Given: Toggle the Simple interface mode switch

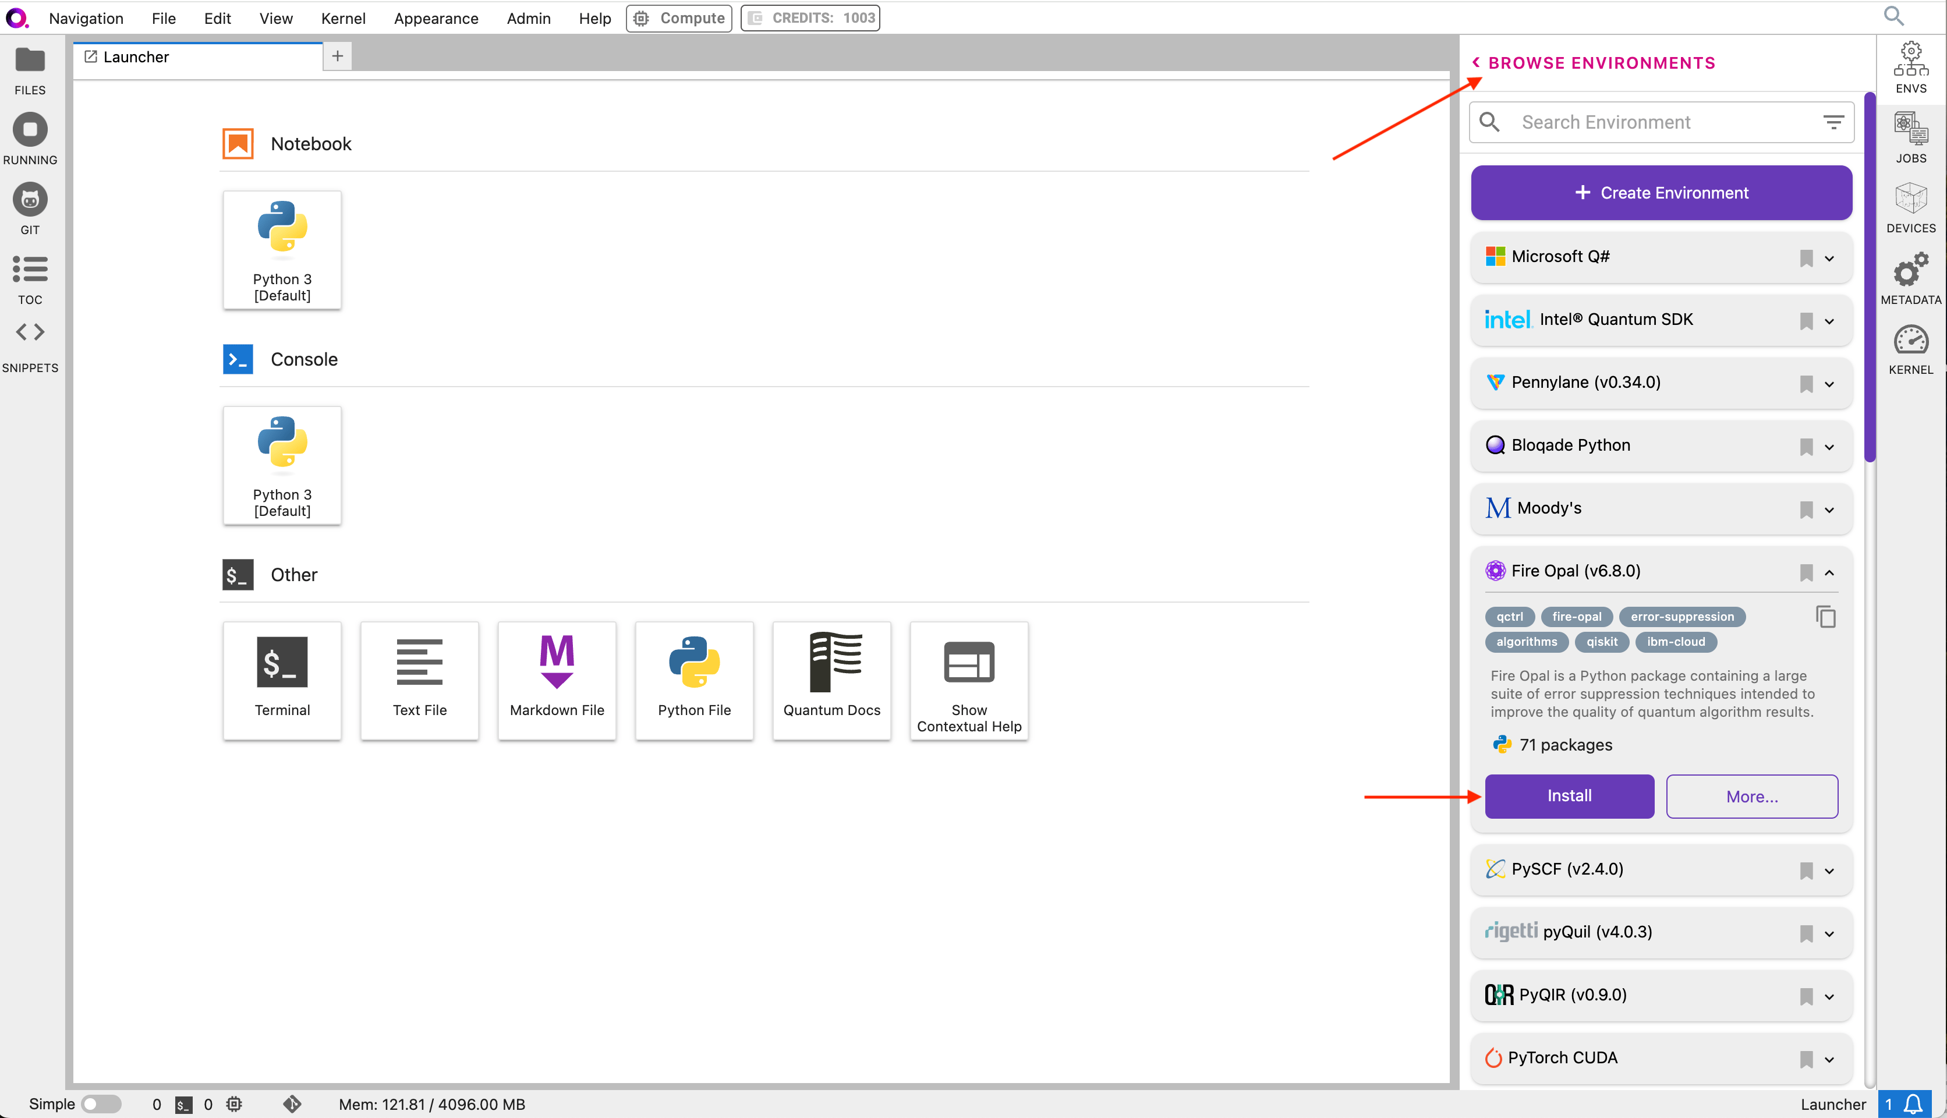Looking at the screenshot, I should [101, 1104].
